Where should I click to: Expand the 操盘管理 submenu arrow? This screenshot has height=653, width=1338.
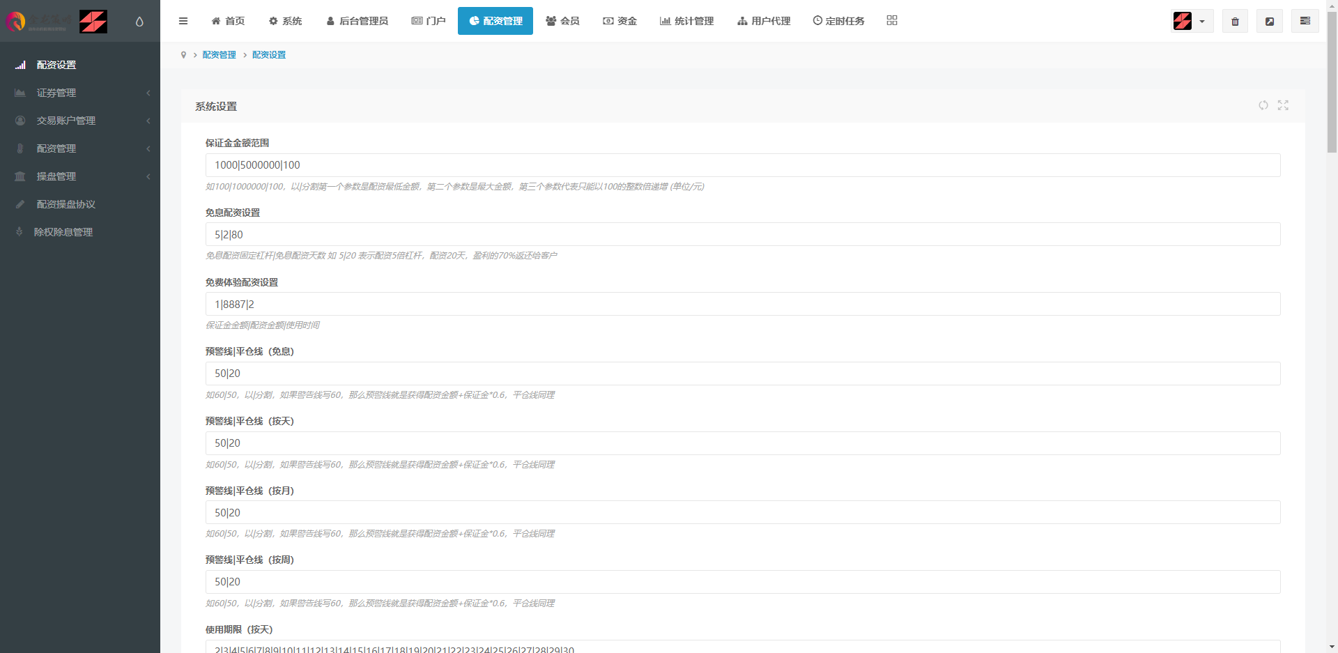click(x=148, y=176)
